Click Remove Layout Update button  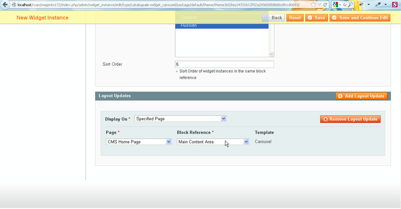tap(350, 119)
